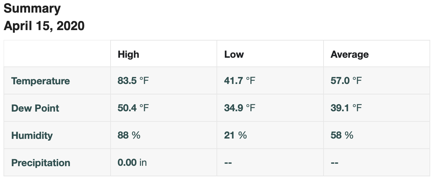
Task: Select the Average column header
Action: pos(349,54)
